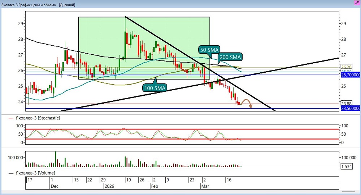The image size is (361, 195).
Task: Select the 50 SMA callout label
Action: pos(209,50)
